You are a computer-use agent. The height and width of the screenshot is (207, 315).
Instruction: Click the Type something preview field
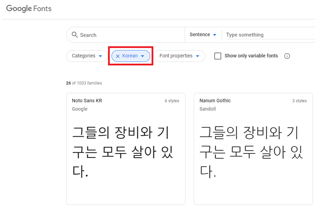click(x=270, y=35)
